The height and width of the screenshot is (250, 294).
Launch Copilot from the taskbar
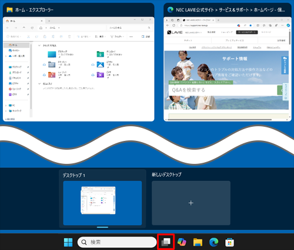coord(182,242)
